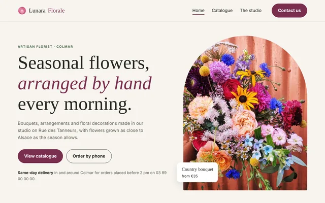This screenshot has height=203, width=325.
Task: Click the Lunara Florale brand name
Action: point(47,11)
